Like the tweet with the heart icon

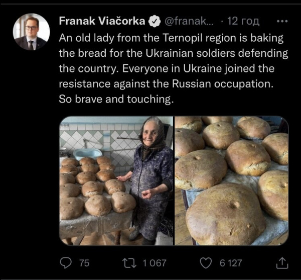[x=206, y=262]
